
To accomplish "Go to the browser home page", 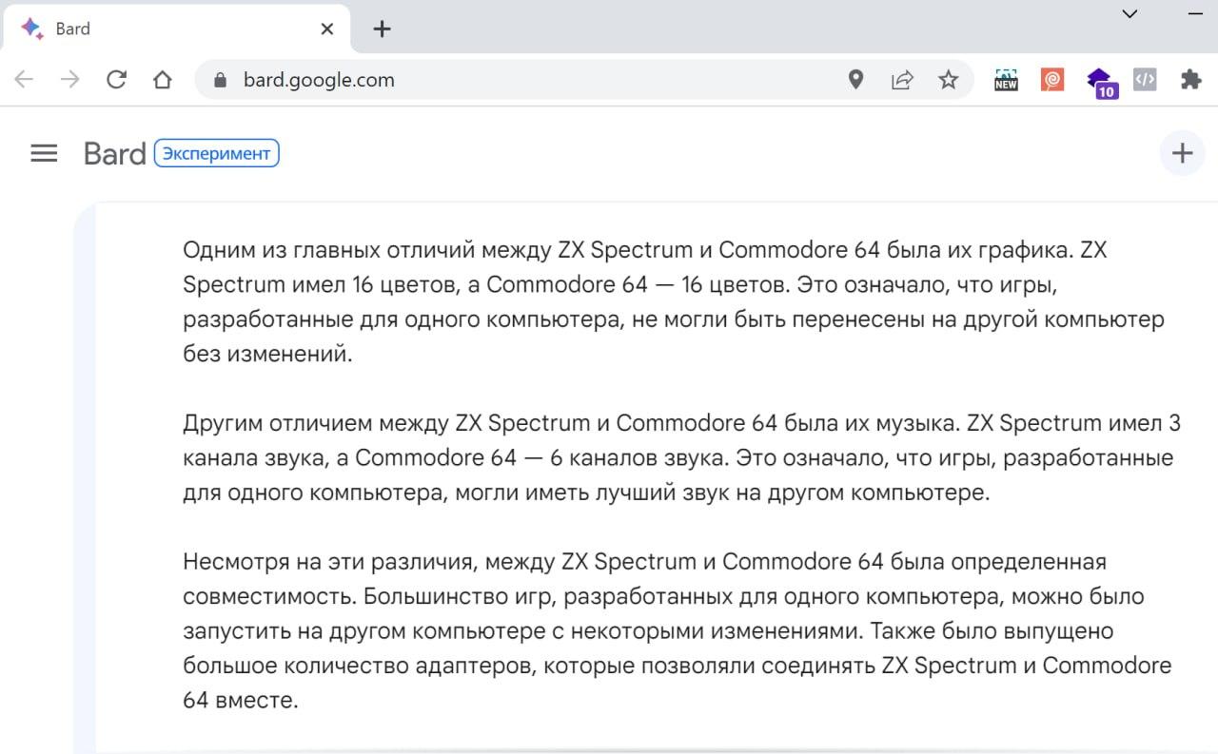I will 163,80.
